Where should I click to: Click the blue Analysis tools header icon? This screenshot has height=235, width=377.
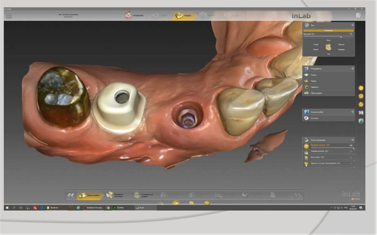[306, 112]
